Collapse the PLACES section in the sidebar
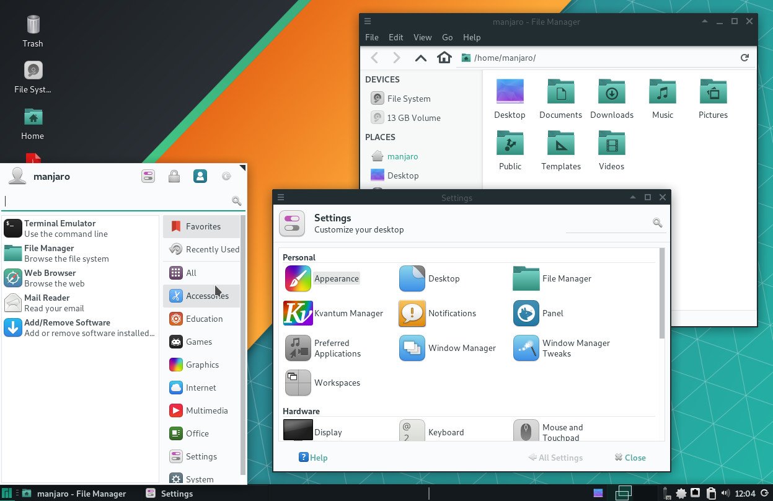Image resolution: width=773 pixels, height=501 pixels. tap(380, 137)
